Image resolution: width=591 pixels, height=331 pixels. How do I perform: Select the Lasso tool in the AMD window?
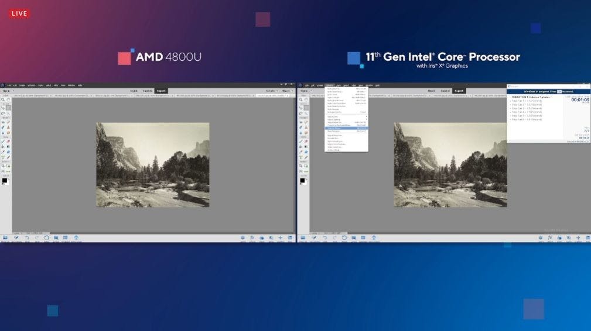click(x=3, y=113)
